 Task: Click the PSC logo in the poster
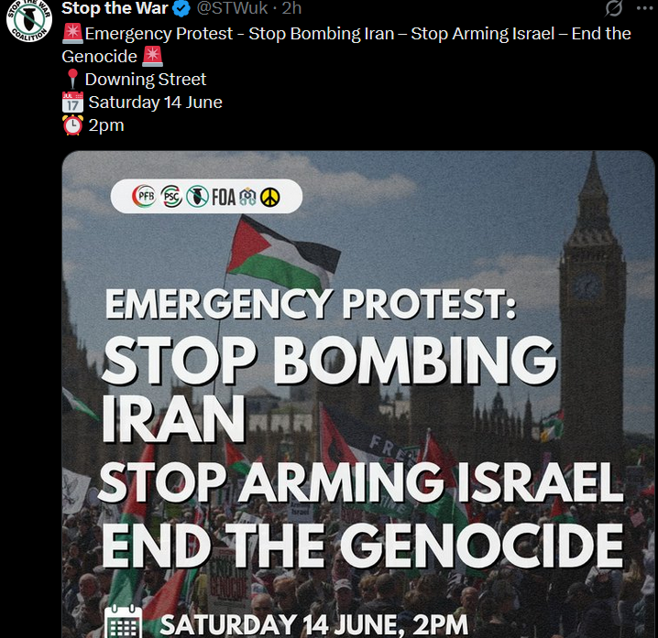pyautogui.click(x=171, y=196)
